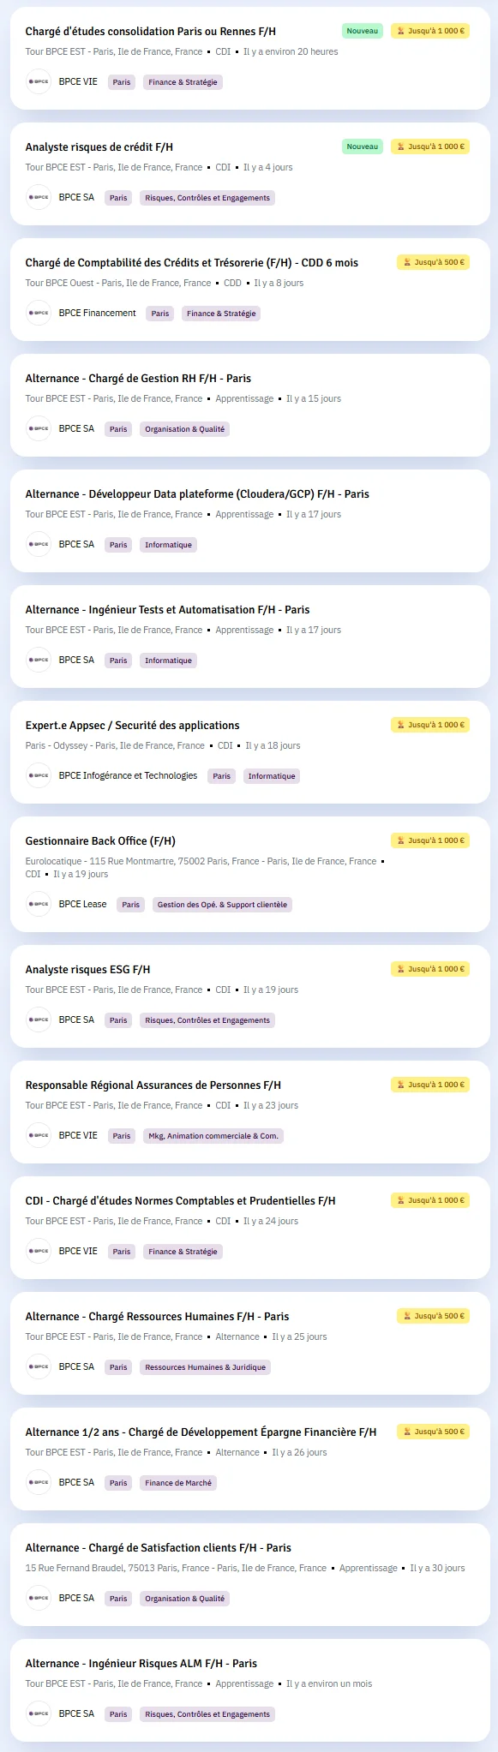Select Gestion des Opé. & Support clientèle tag
Image resolution: width=498 pixels, height=1752 pixels.
point(222,905)
